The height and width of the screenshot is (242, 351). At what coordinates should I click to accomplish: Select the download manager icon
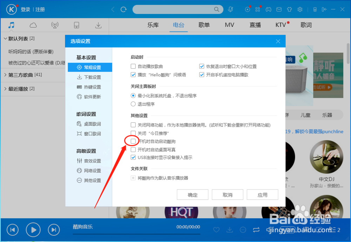(98, 25)
